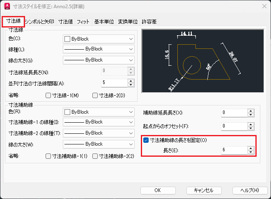Click the 長さ(E) input field

(233, 150)
